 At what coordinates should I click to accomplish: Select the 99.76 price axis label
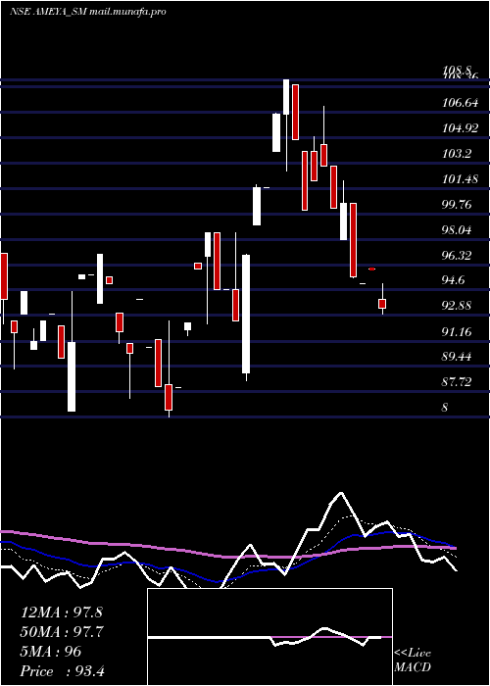click(458, 204)
